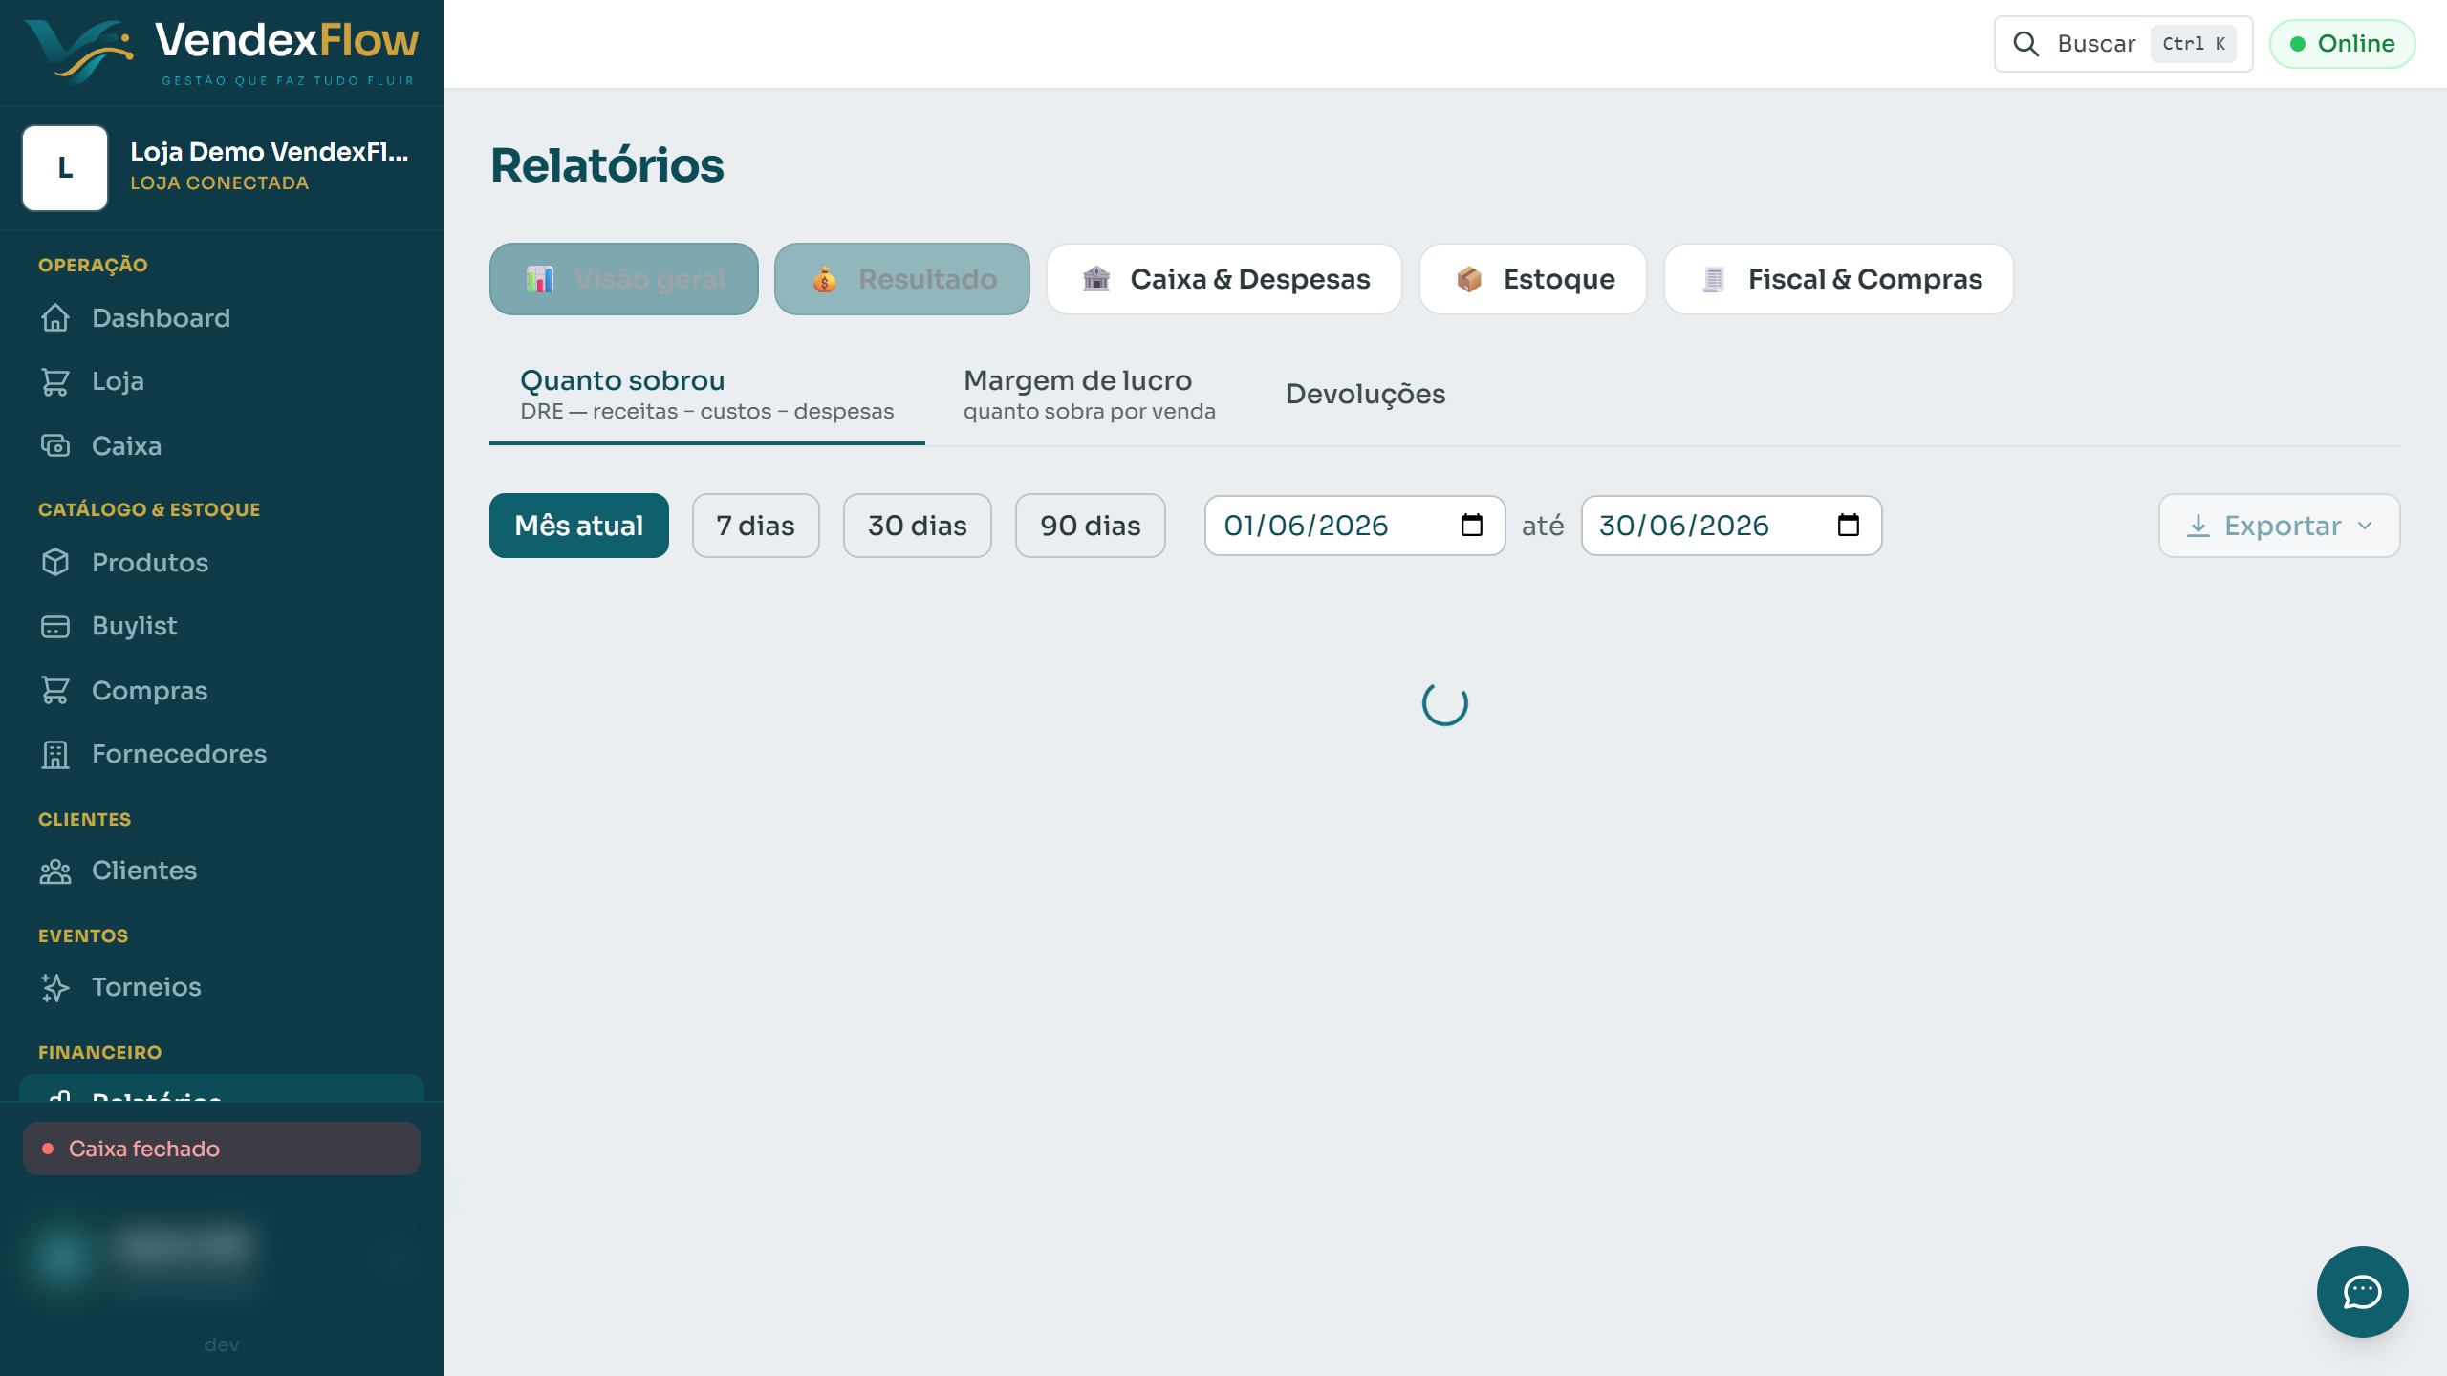
Task: Select the Quanto sobrou sub-tab
Action: [707, 396]
